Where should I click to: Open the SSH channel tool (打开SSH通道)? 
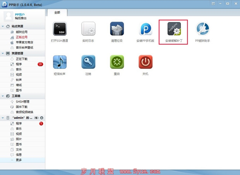pos(60,29)
